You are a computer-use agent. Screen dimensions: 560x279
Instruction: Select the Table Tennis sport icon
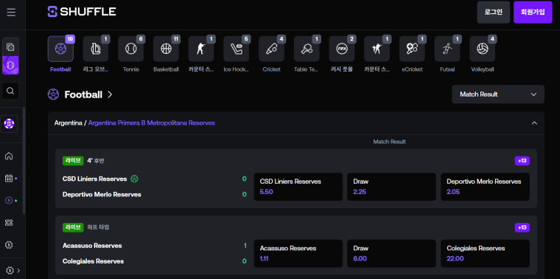(307, 49)
